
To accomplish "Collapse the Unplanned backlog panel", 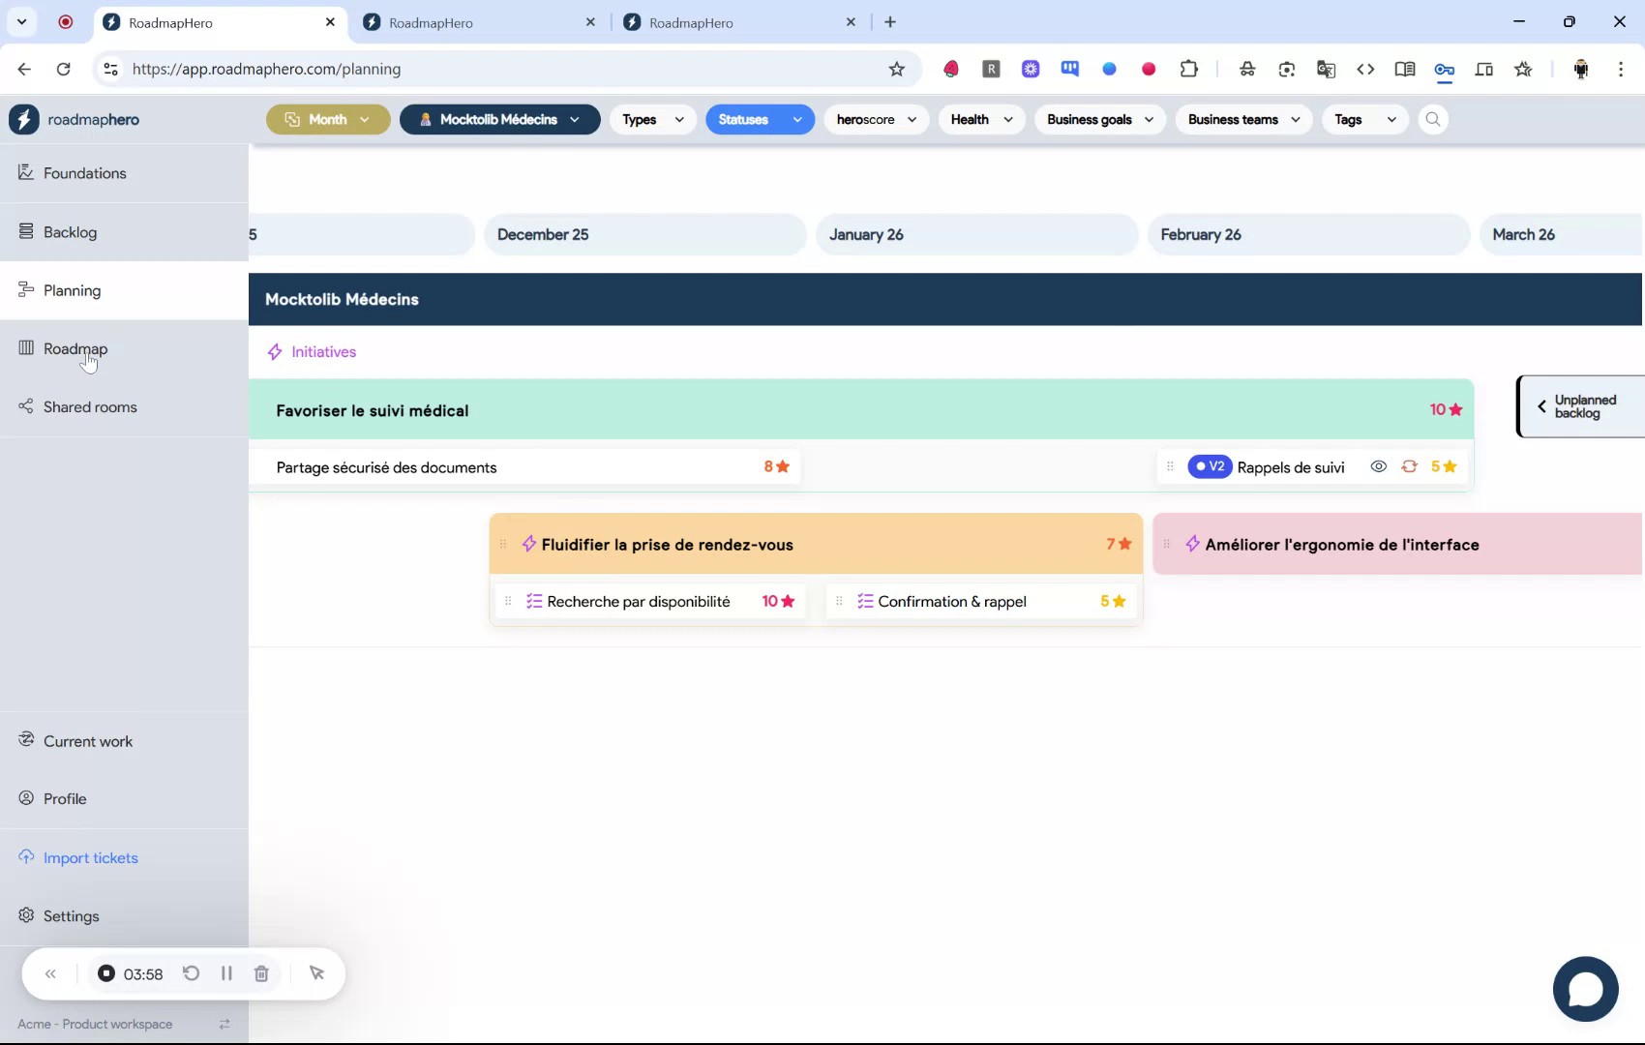I will pos(1541,406).
